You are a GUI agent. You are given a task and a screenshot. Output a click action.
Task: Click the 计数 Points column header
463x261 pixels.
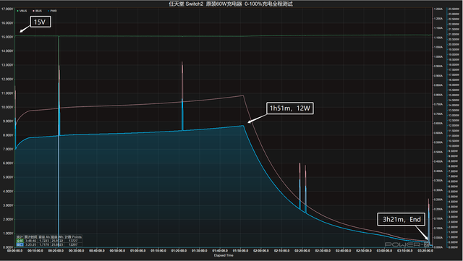[x=73, y=237]
